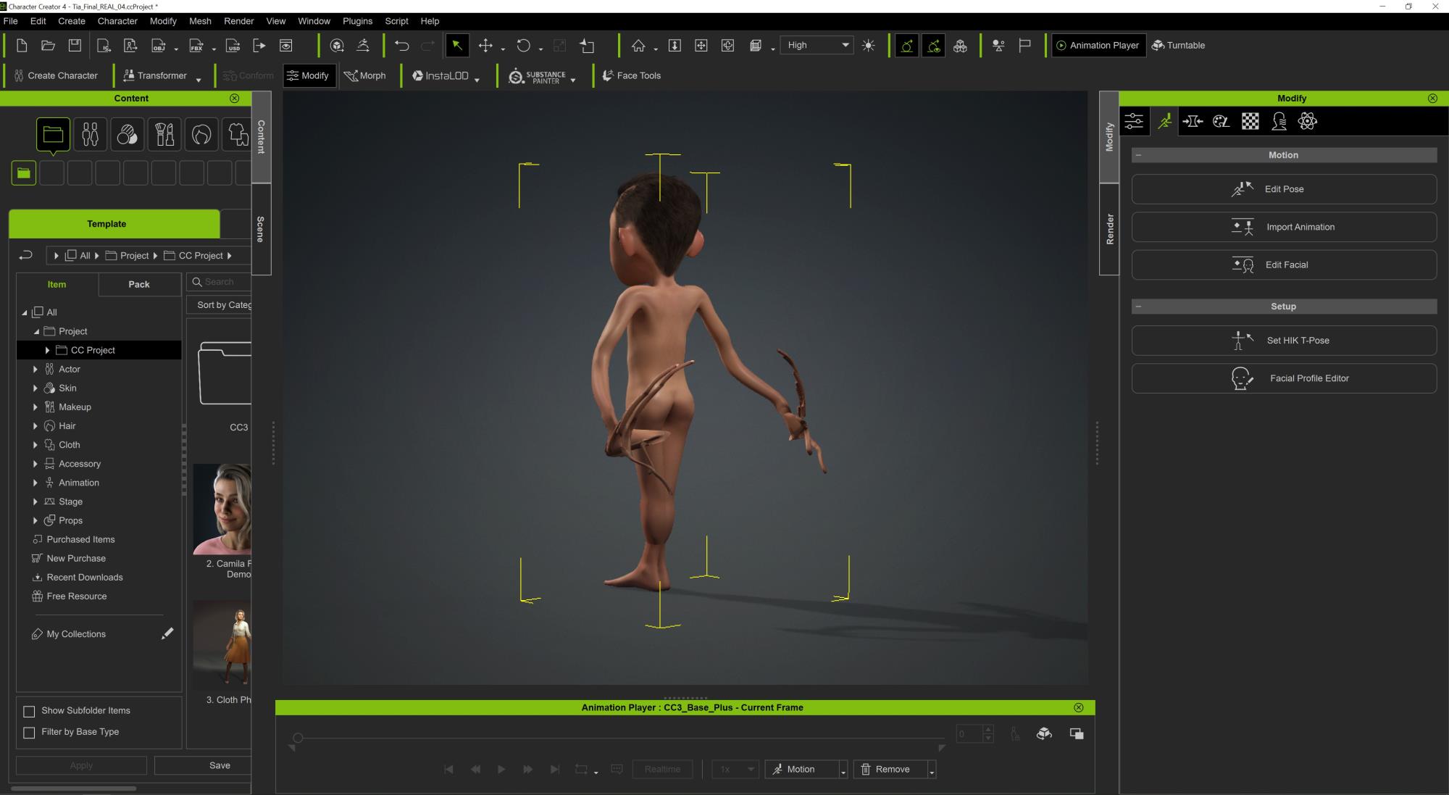
Task: Open the Attribute sliders tab in Modify
Action: pos(1134,121)
